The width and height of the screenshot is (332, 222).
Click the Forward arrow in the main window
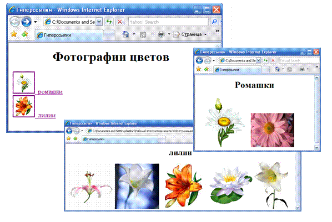26,22
